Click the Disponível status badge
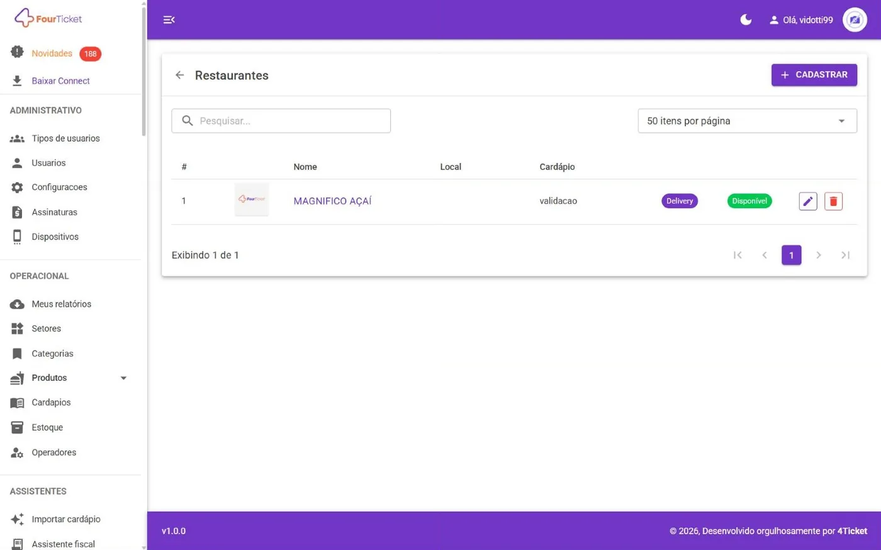881x550 pixels. pyautogui.click(x=749, y=201)
